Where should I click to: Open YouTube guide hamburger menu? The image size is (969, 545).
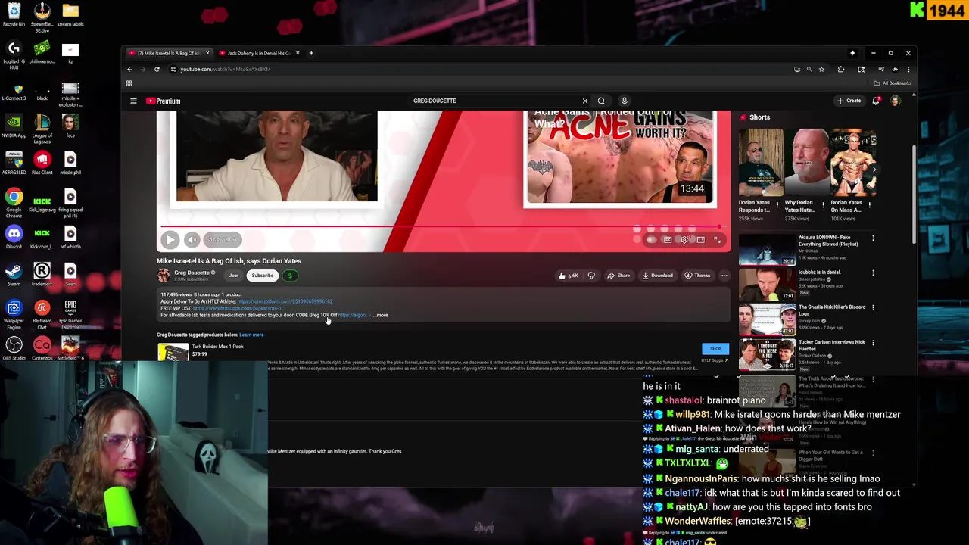(x=133, y=101)
